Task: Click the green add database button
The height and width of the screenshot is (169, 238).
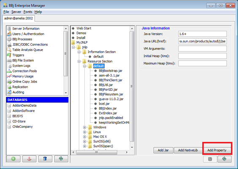Action: tap(14, 159)
